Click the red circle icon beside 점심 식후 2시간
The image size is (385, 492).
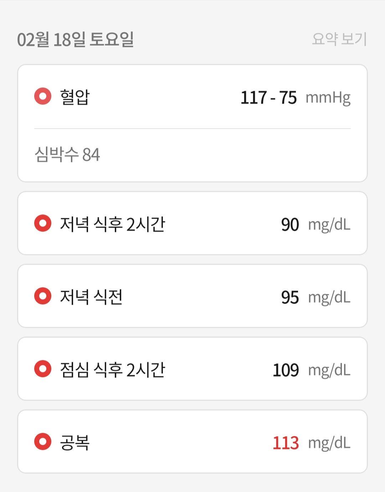[43, 369]
